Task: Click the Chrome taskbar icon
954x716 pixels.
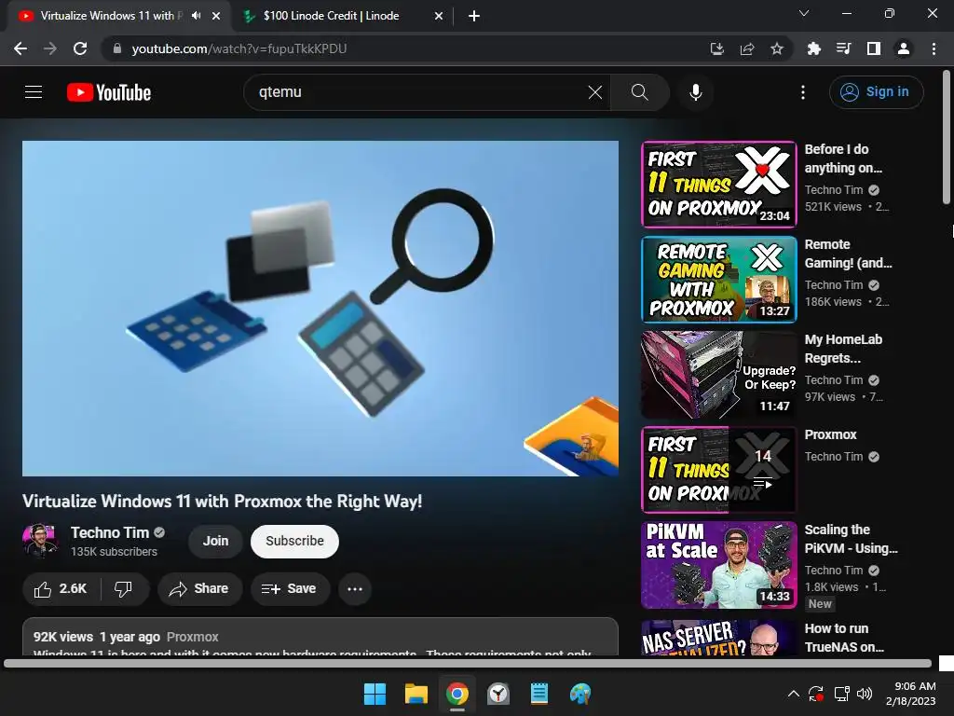Action: [457, 694]
